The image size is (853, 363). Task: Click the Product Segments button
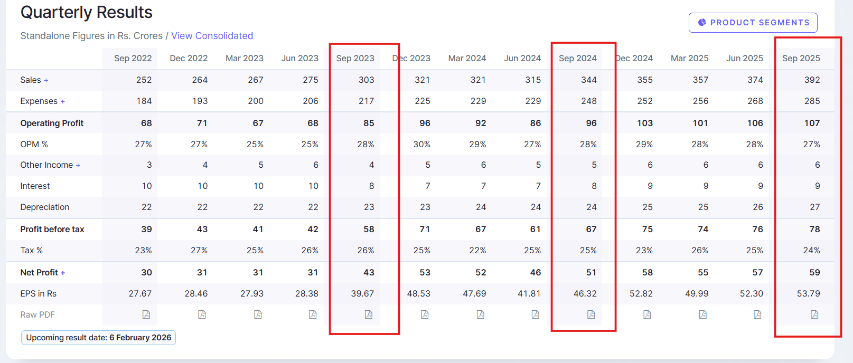[753, 23]
